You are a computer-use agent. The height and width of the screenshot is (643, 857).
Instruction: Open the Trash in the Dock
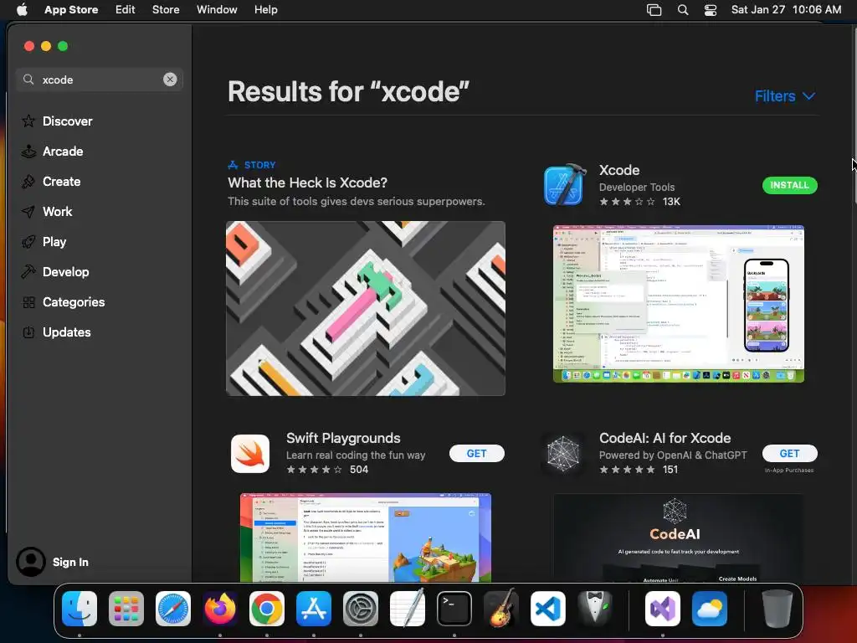tap(777, 609)
